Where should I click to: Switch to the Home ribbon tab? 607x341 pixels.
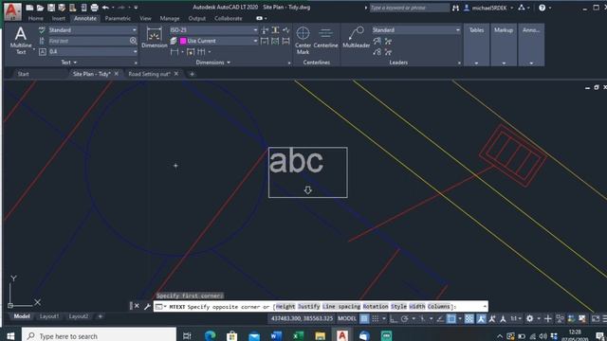click(36, 18)
